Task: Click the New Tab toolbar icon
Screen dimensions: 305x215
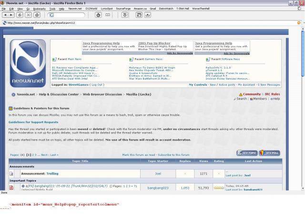Action: [x=139, y=15]
